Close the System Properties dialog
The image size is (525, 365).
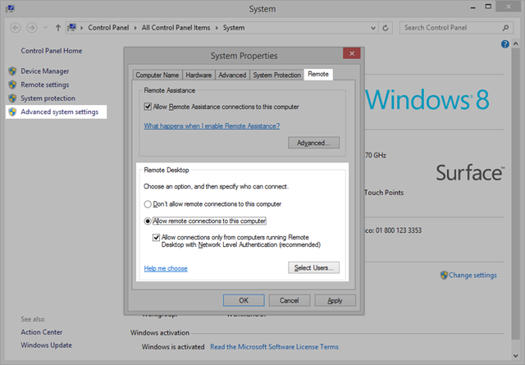pyautogui.click(x=352, y=53)
